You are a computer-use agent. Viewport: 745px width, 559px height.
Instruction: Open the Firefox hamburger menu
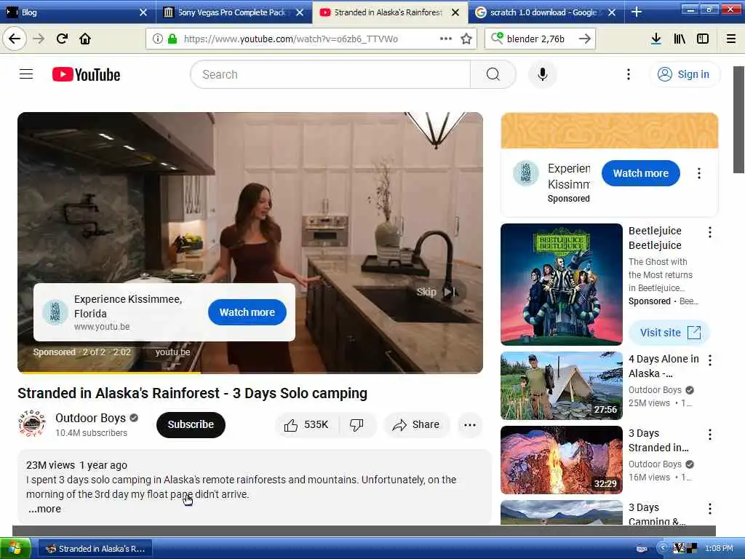click(x=731, y=39)
